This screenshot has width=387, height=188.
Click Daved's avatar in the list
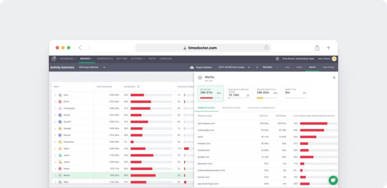click(x=60, y=115)
